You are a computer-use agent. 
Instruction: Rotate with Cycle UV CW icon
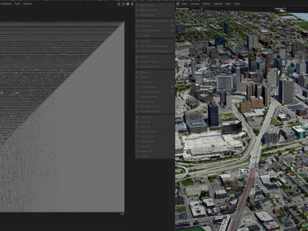(137, 137)
